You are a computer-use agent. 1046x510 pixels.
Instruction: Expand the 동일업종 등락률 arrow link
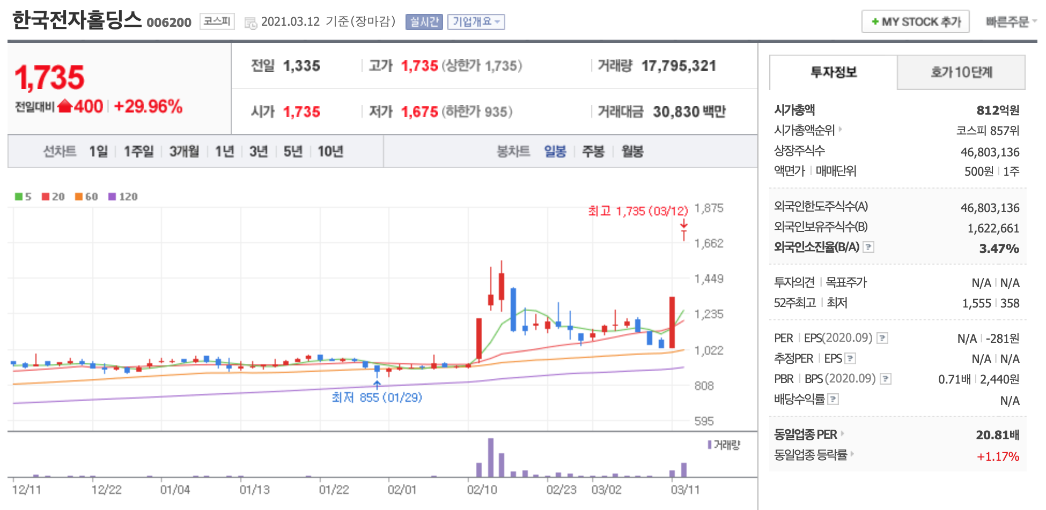tap(852, 454)
